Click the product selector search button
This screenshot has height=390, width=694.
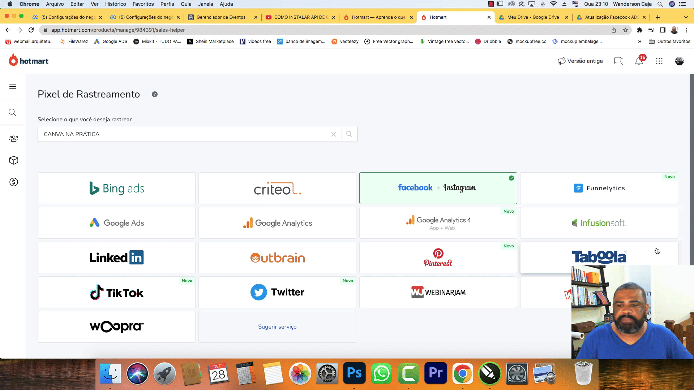349,134
